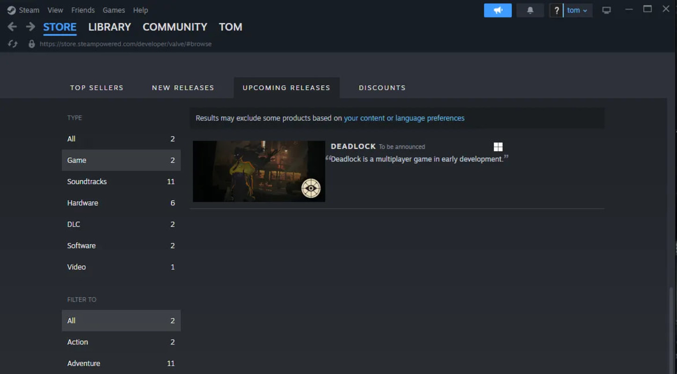Navigate back using the left arrow

coord(12,27)
